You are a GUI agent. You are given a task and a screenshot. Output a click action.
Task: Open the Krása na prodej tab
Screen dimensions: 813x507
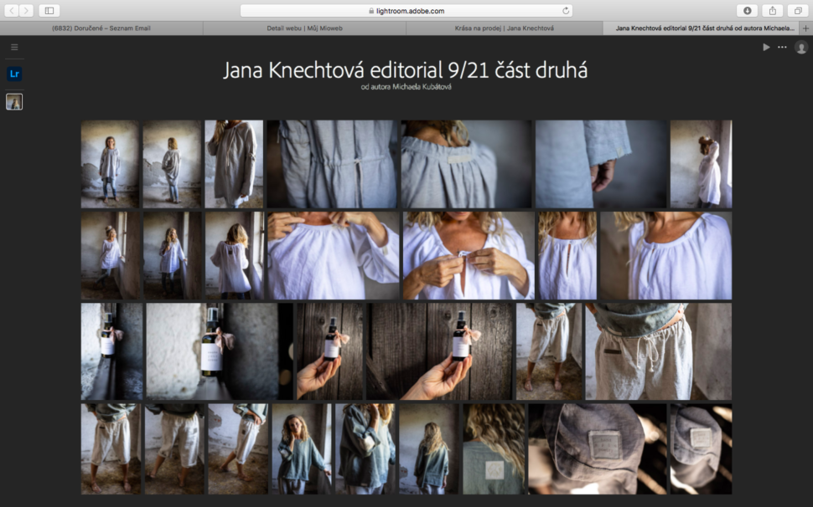504,28
